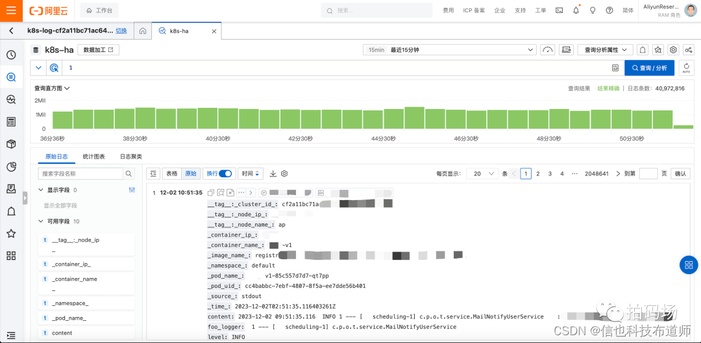Click the top search box

(376, 10)
